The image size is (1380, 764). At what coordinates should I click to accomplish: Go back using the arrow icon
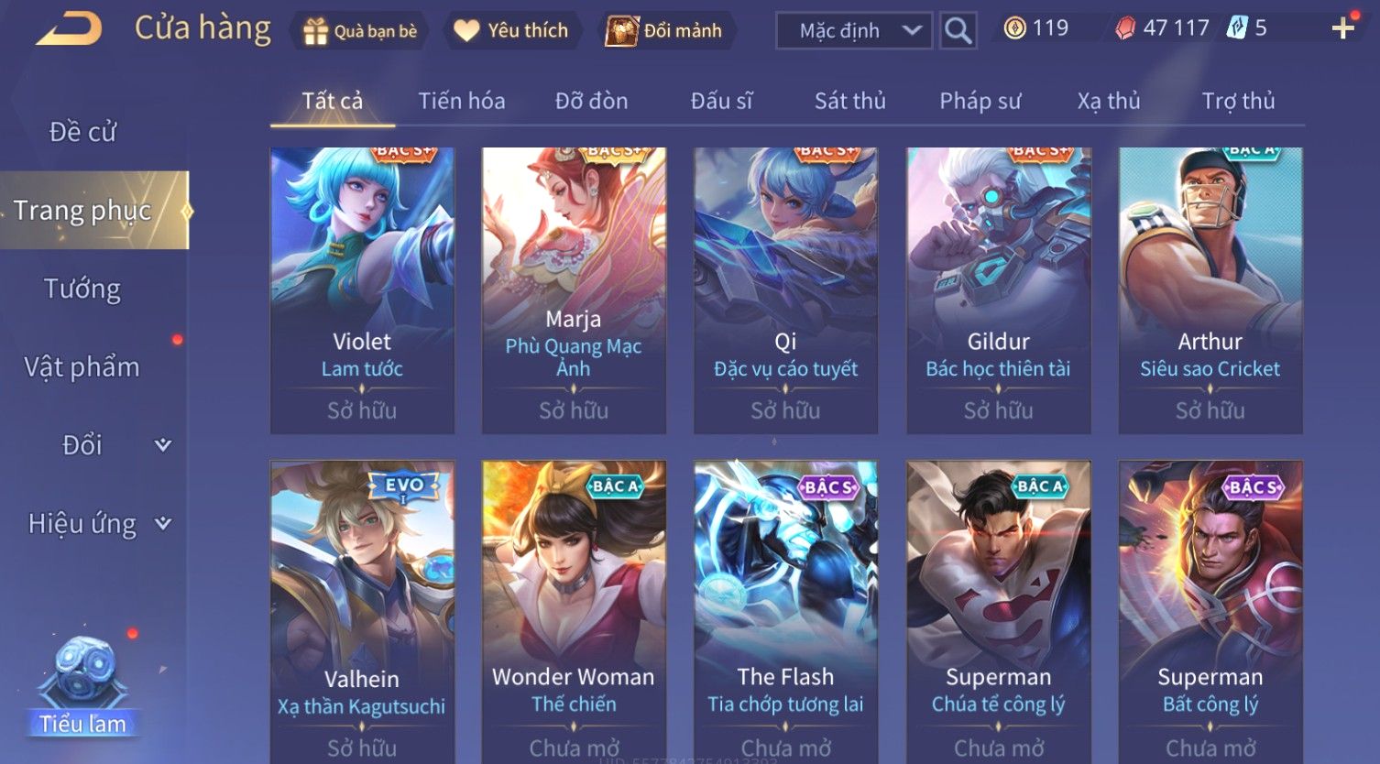69,29
